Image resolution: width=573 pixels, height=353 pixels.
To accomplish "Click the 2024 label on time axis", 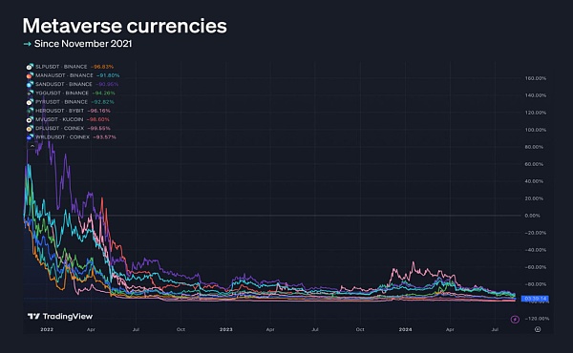I will (x=405, y=329).
